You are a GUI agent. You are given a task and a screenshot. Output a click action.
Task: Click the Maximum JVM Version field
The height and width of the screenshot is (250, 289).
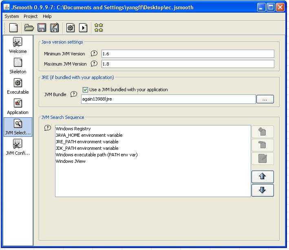click(188, 64)
